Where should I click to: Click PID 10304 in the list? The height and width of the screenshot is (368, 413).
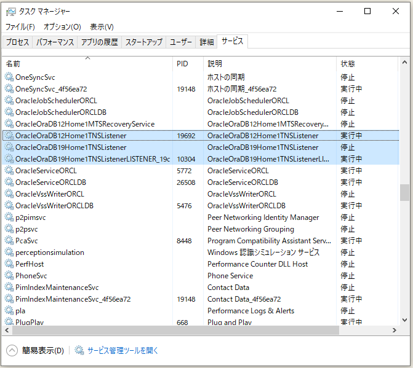[x=186, y=159]
